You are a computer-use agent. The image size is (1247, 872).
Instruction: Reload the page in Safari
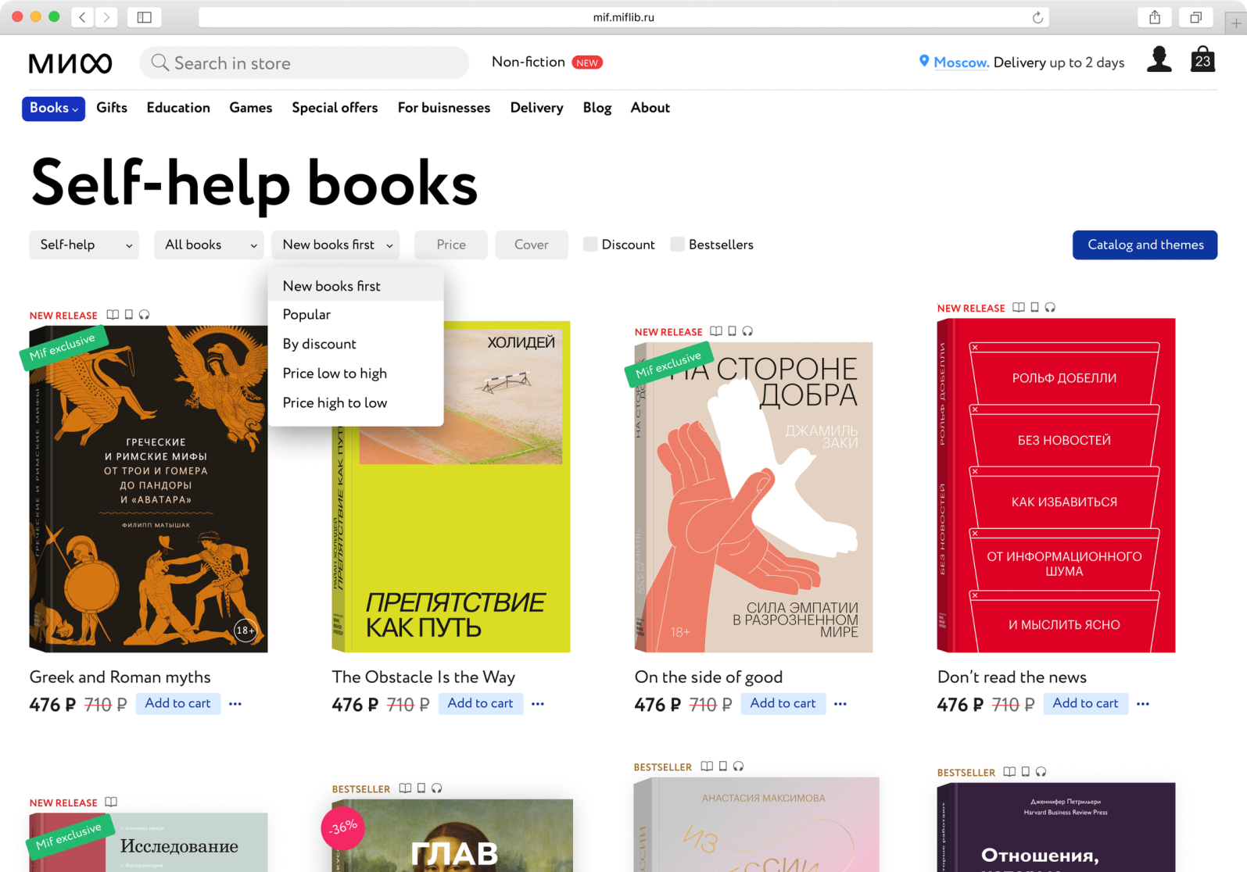1037,17
